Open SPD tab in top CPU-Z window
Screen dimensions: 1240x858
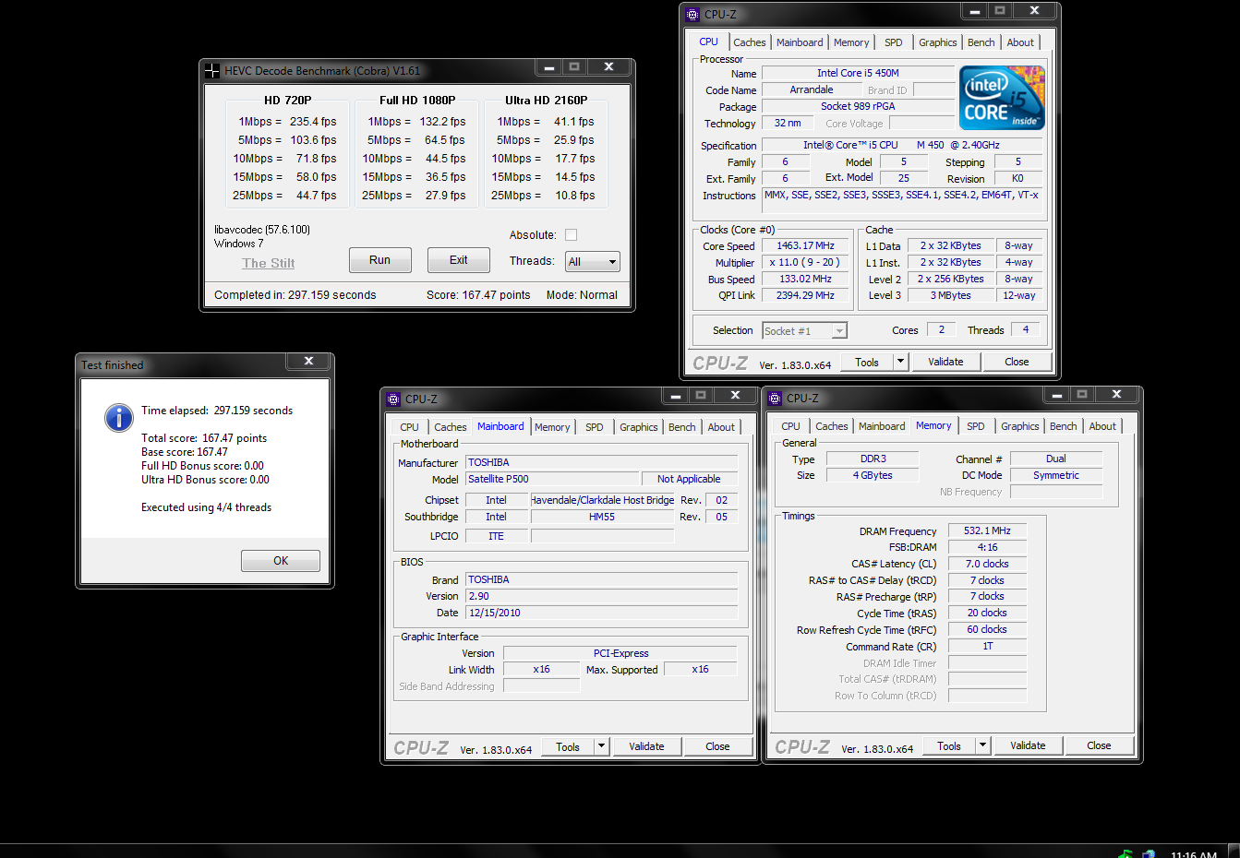click(x=894, y=42)
